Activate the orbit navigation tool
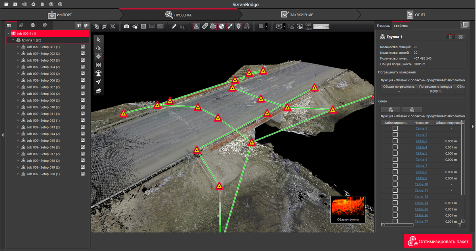The image size is (476, 251). (x=98, y=56)
